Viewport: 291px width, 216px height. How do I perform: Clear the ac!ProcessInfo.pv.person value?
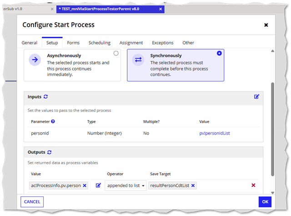pos(85,186)
